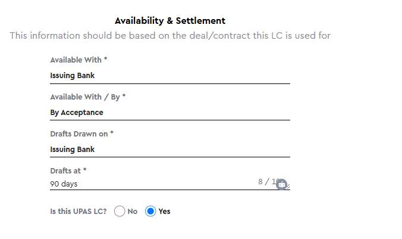Click the Availability & Settlement section heading
This screenshot has height=239, width=402.
coord(170,20)
